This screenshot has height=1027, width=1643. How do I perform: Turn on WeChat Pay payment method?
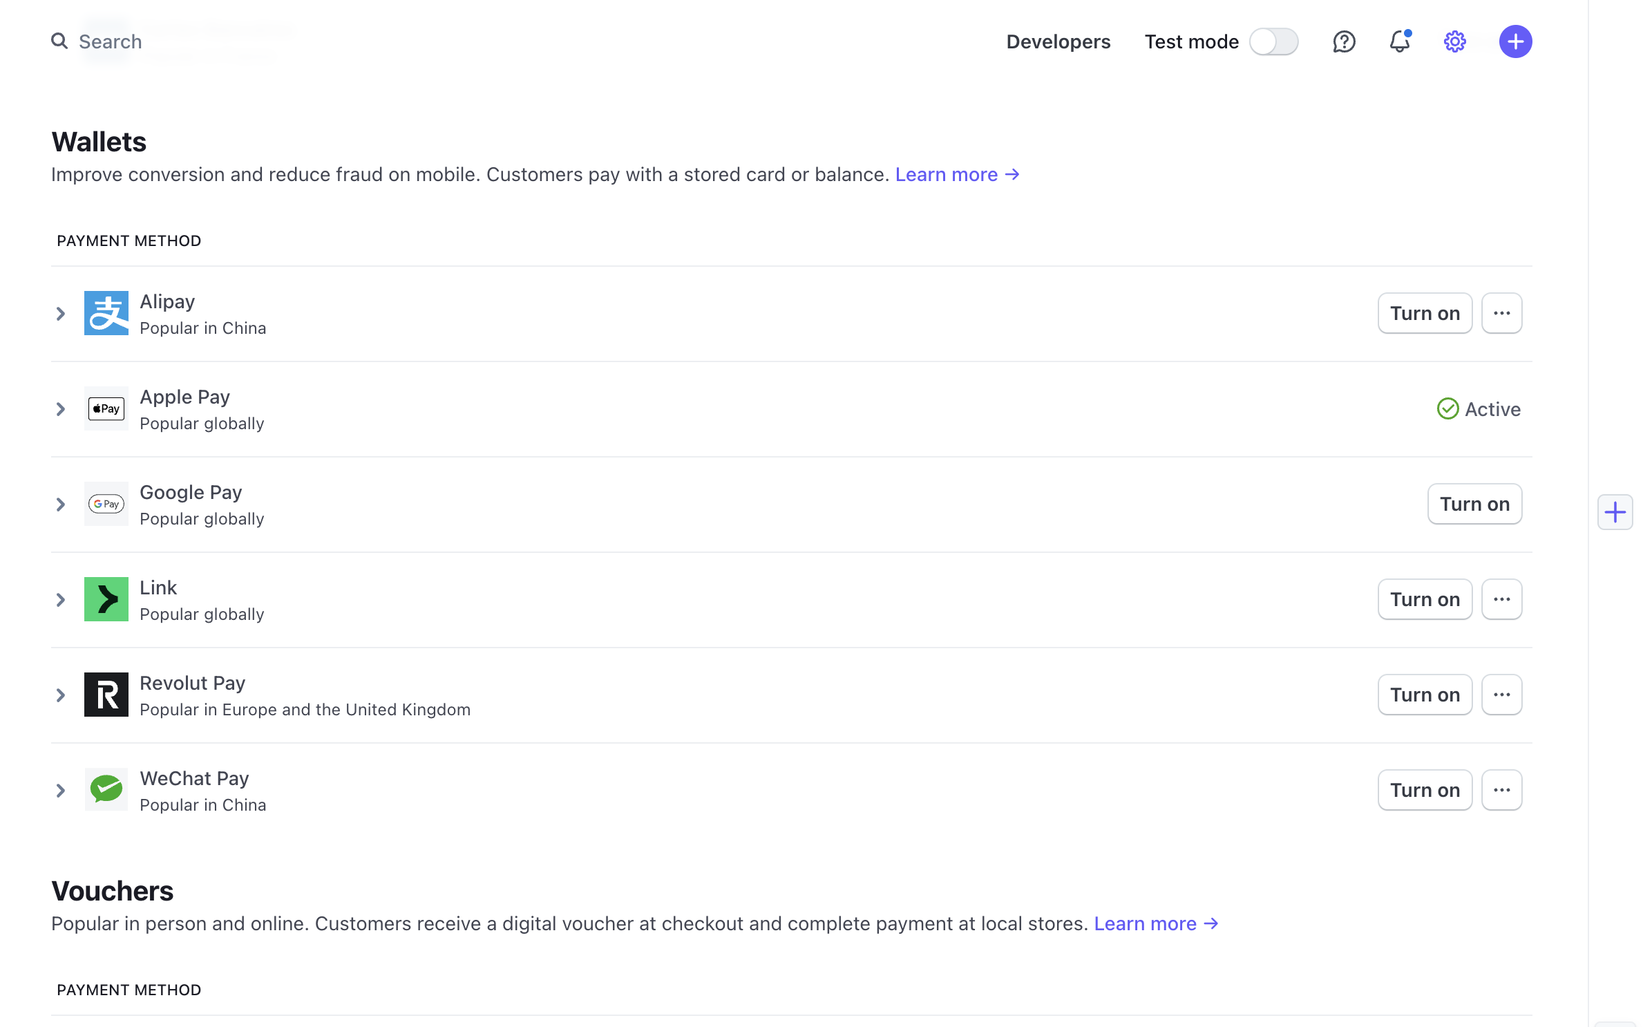tap(1424, 791)
